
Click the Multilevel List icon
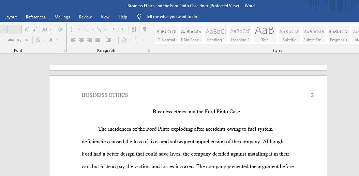point(100,29)
